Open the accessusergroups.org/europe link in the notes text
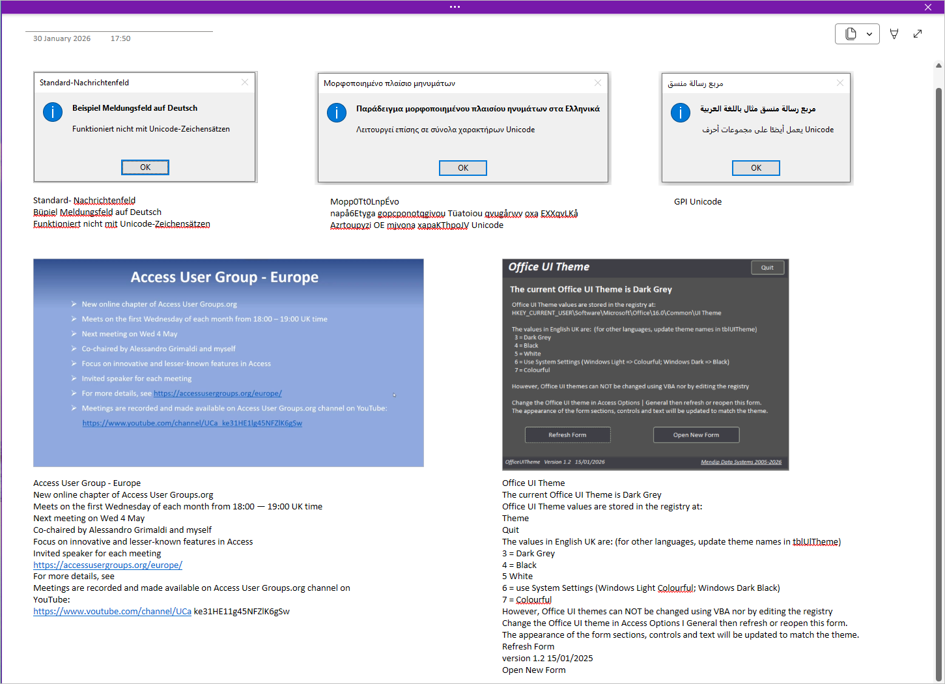This screenshot has width=945, height=684. pos(107,565)
